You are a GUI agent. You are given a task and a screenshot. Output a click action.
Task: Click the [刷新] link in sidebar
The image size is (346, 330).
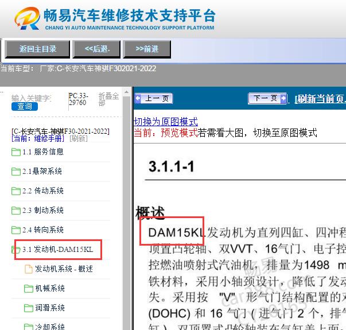(x=79, y=139)
